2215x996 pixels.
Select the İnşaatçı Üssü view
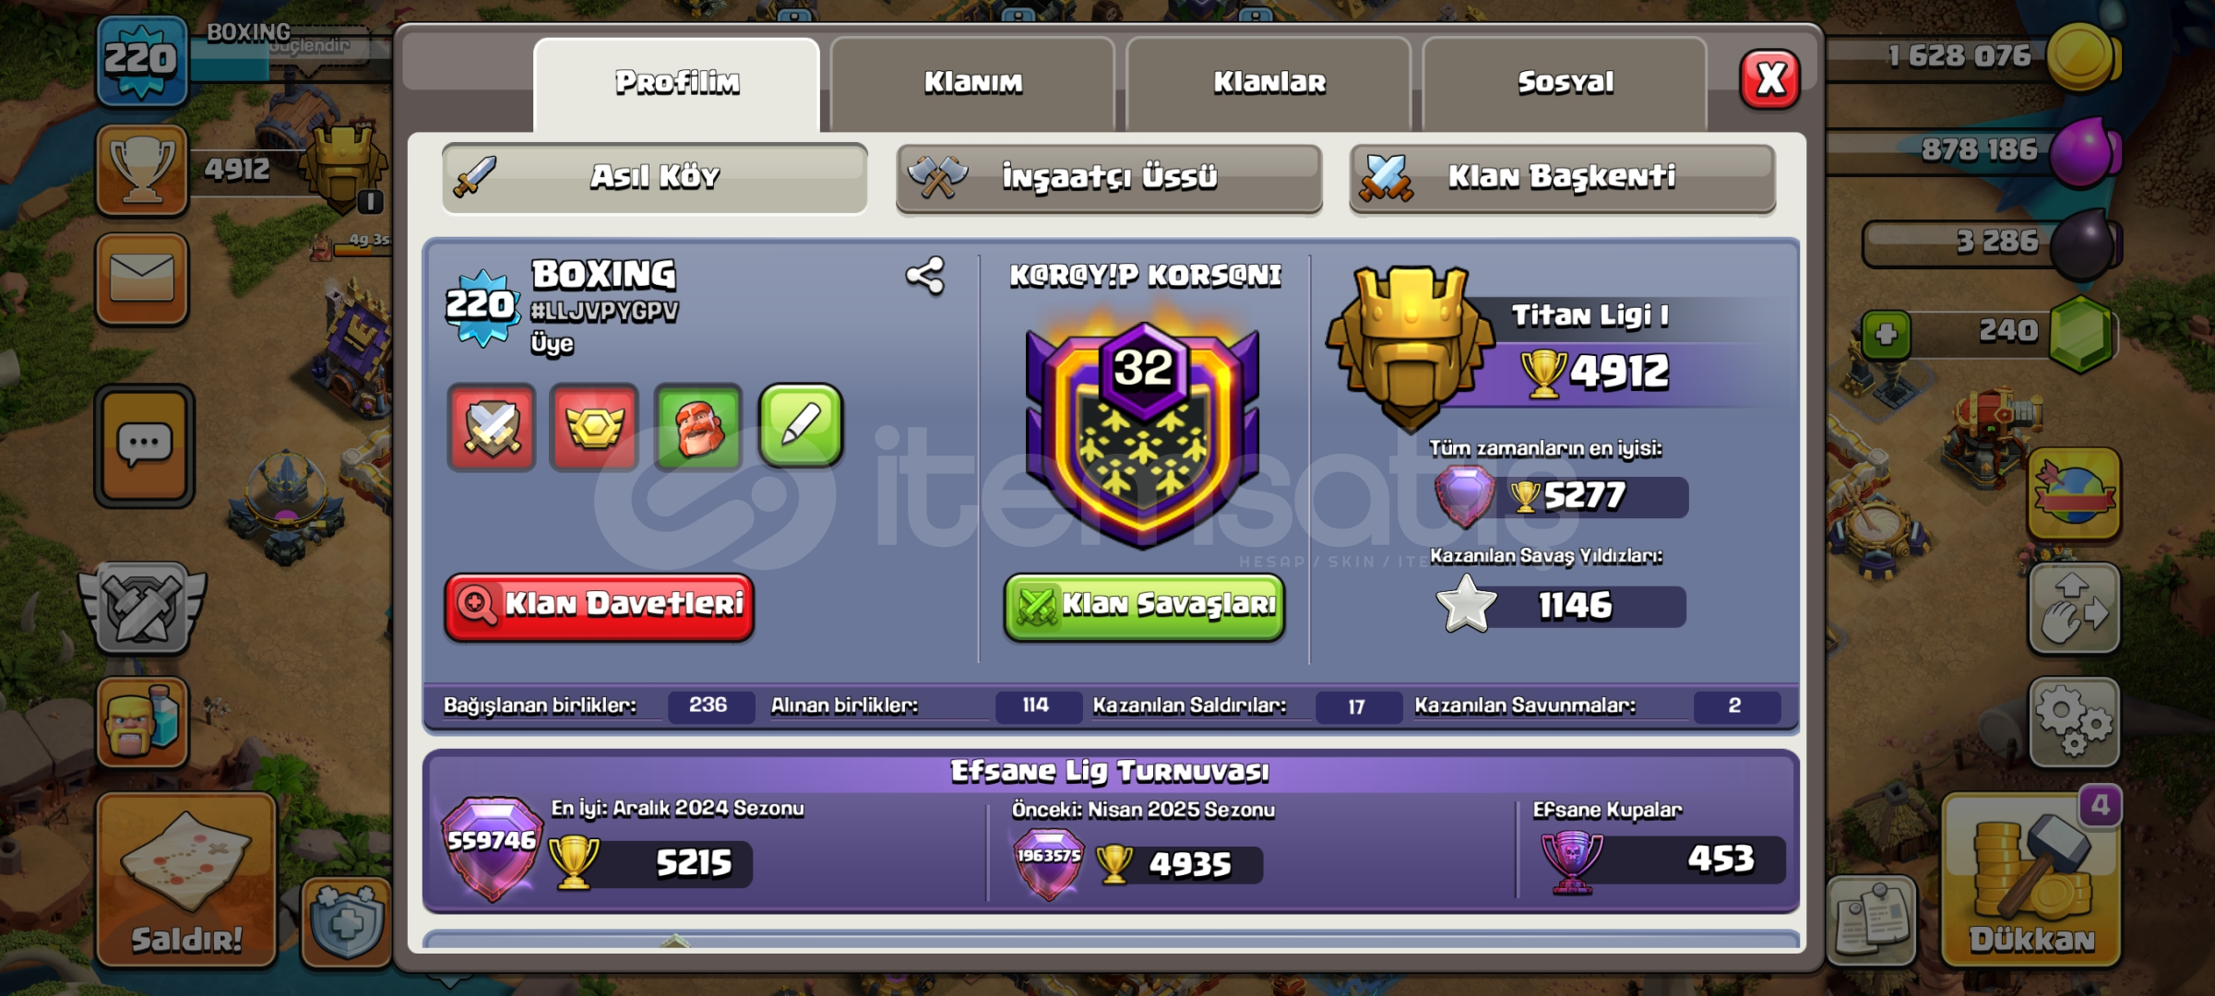[x=1109, y=177]
